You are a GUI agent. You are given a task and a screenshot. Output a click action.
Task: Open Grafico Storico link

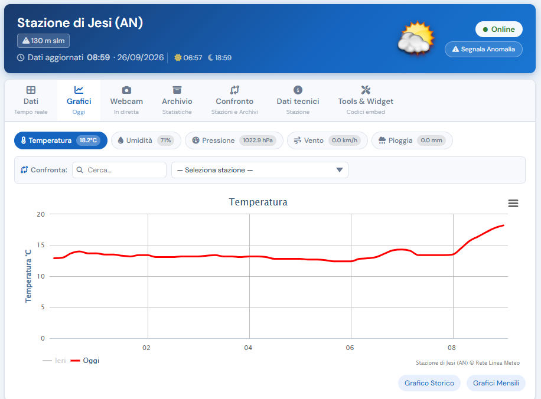point(429,383)
